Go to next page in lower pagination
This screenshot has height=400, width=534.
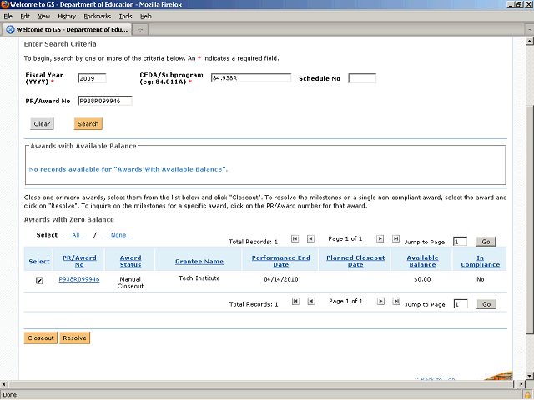pyautogui.click(x=380, y=301)
